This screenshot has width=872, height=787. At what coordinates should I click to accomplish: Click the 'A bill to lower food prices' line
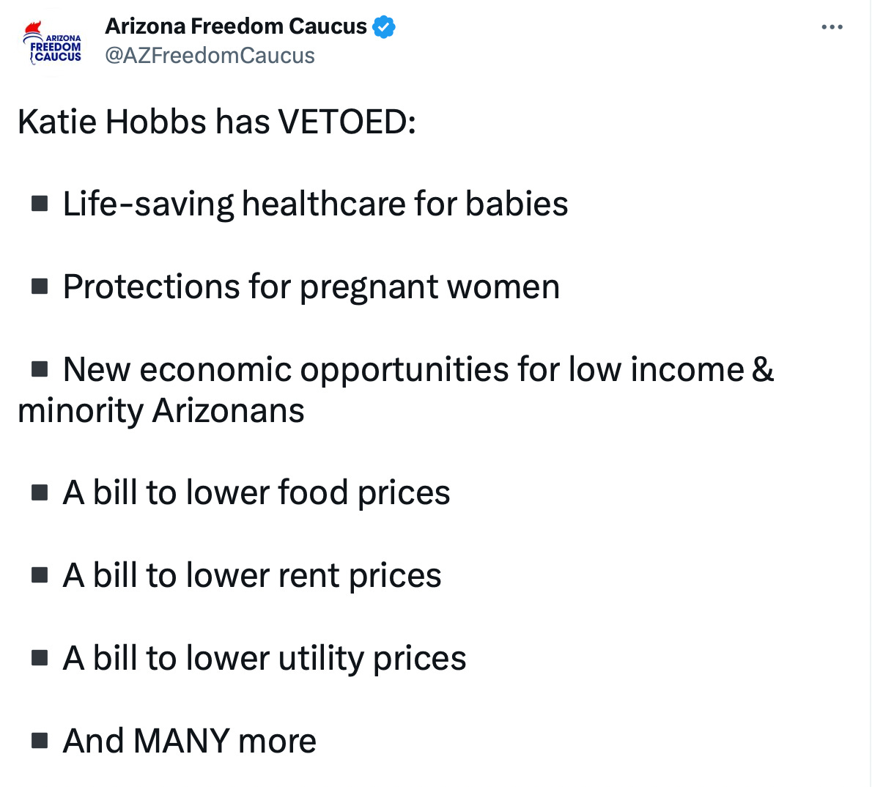click(256, 492)
